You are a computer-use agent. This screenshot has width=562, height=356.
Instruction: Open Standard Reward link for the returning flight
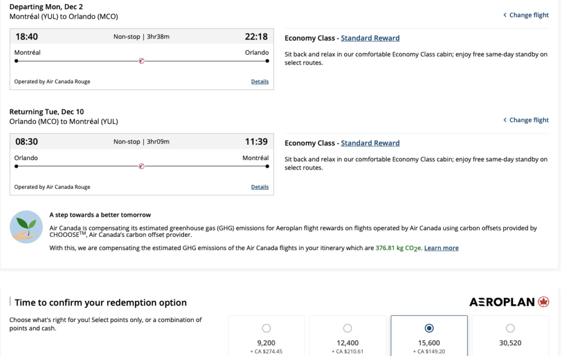tap(370, 143)
